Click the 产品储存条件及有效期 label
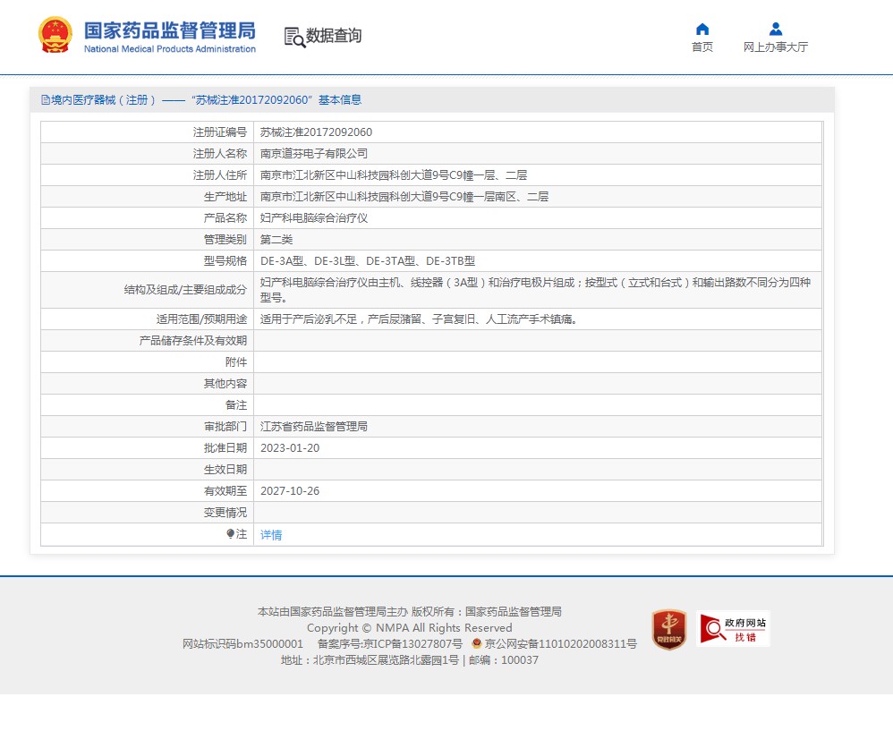The image size is (893, 731). point(193,341)
